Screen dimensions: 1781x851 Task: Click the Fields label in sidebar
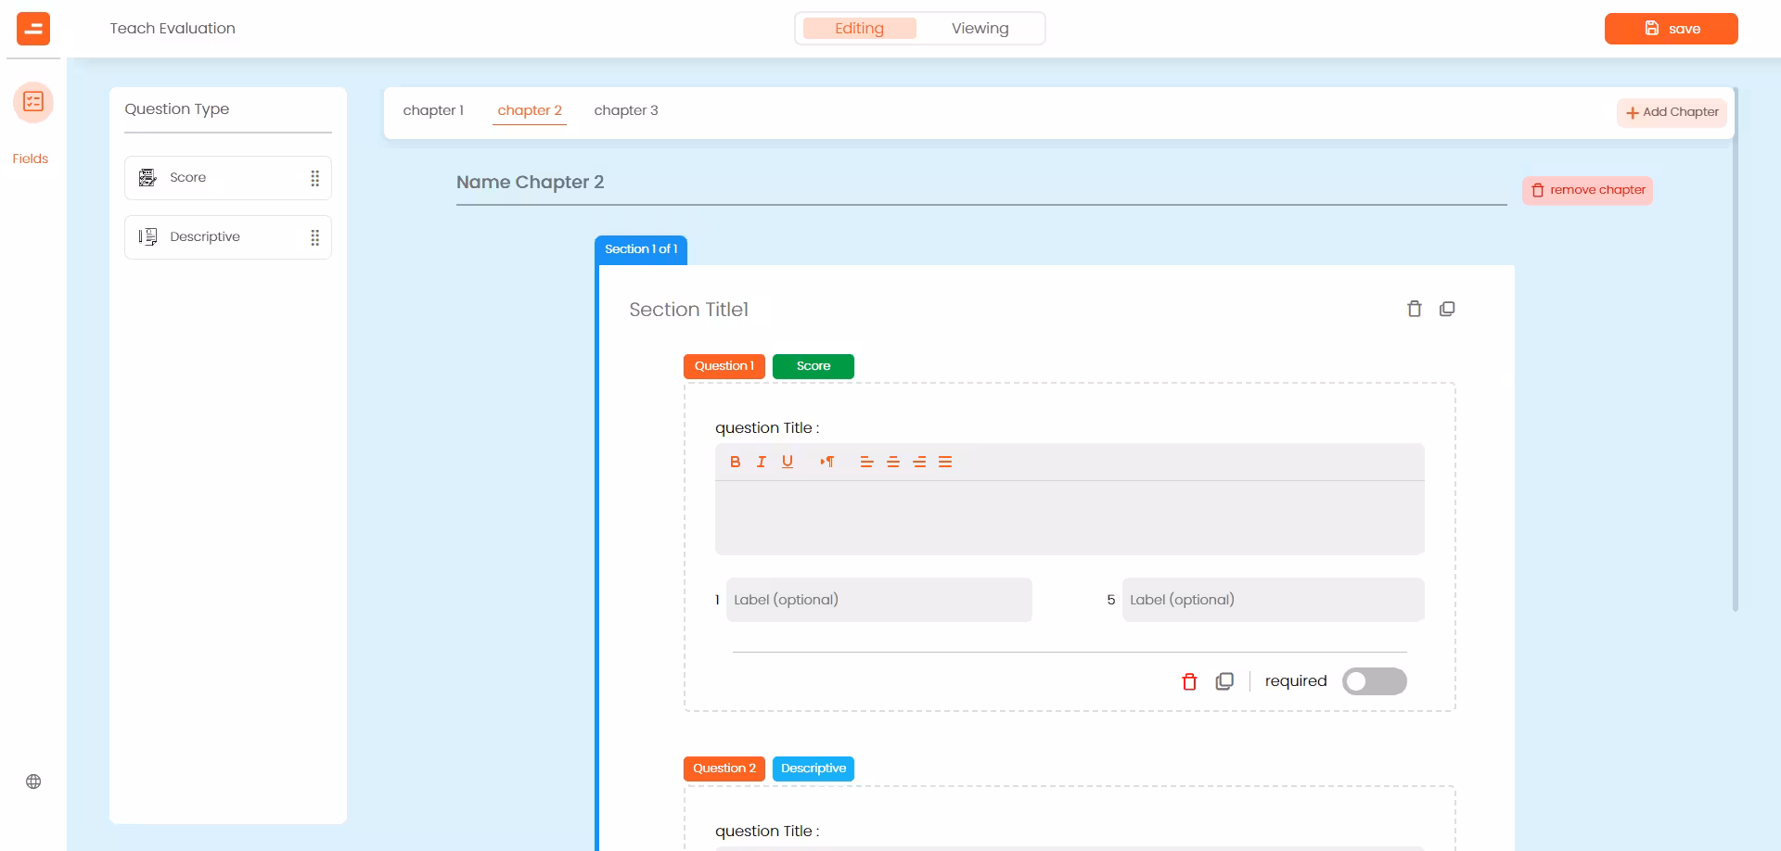31,159
